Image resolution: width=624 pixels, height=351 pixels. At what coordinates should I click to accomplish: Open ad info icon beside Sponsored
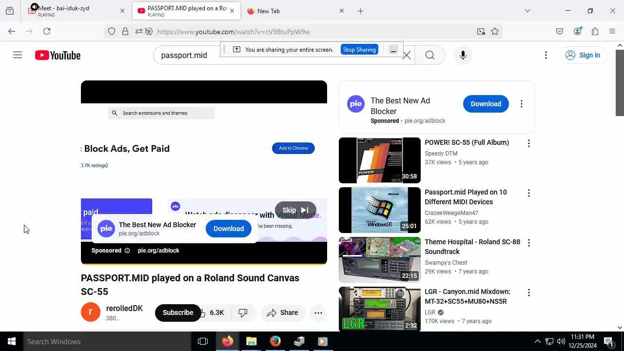(127, 251)
